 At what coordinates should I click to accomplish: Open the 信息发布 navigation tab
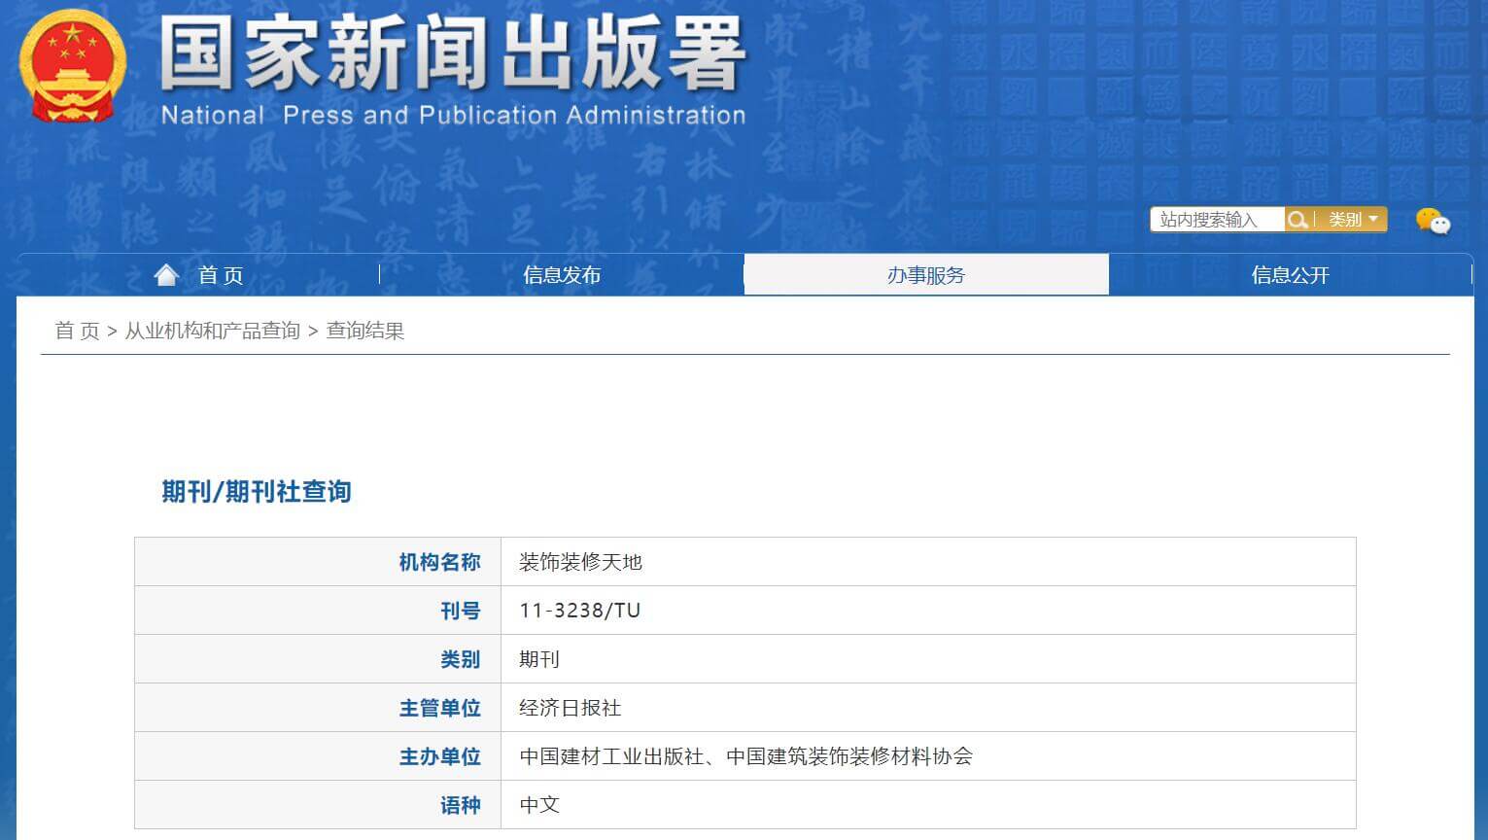tap(562, 275)
